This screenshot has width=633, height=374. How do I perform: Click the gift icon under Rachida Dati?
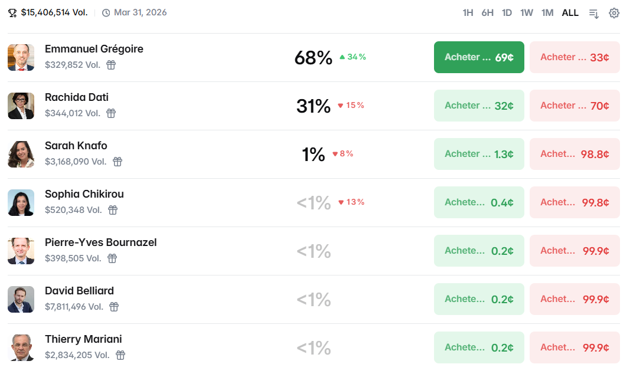[x=111, y=113]
